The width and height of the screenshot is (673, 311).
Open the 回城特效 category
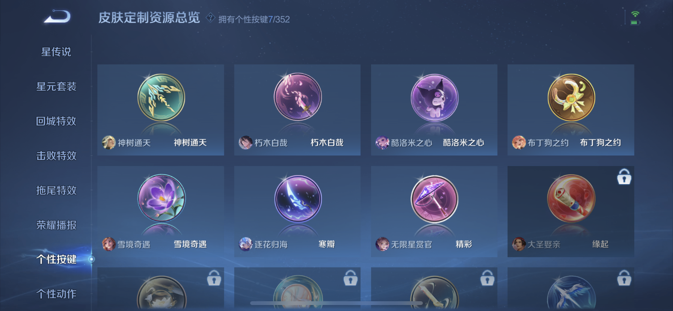(x=56, y=121)
